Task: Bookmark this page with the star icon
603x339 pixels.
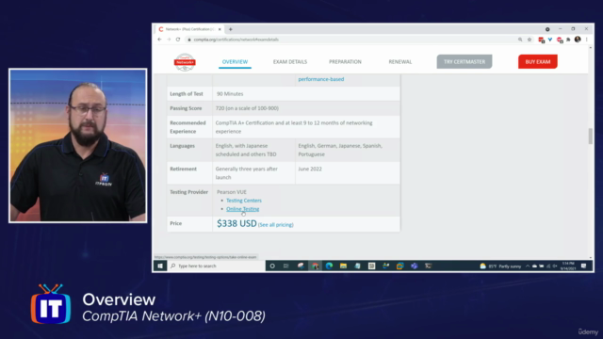Action: pyautogui.click(x=530, y=40)
